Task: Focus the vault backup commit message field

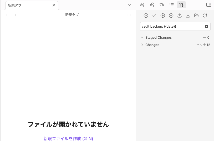Action: pos(175,27)
